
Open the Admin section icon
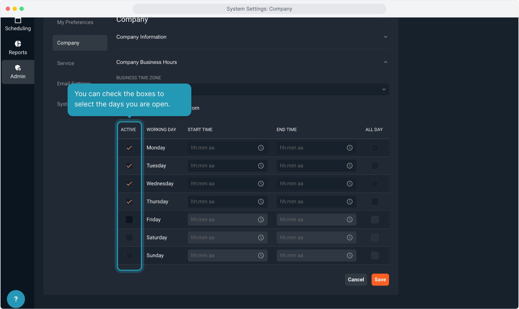click(x=18, y=68)
